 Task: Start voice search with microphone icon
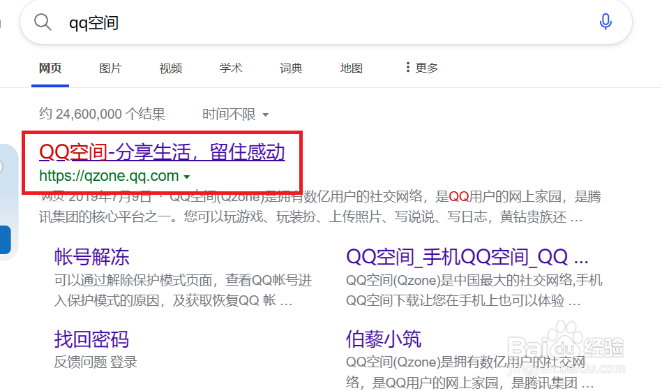[x=605, y=22]
